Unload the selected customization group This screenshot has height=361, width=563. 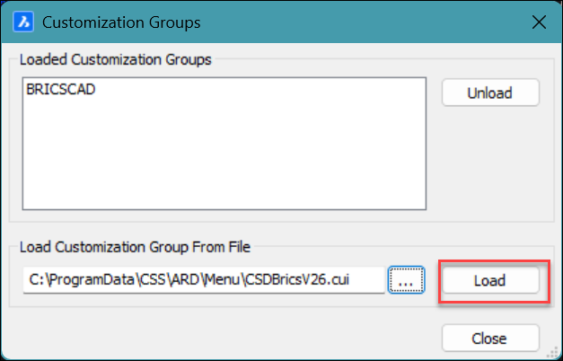489,92
